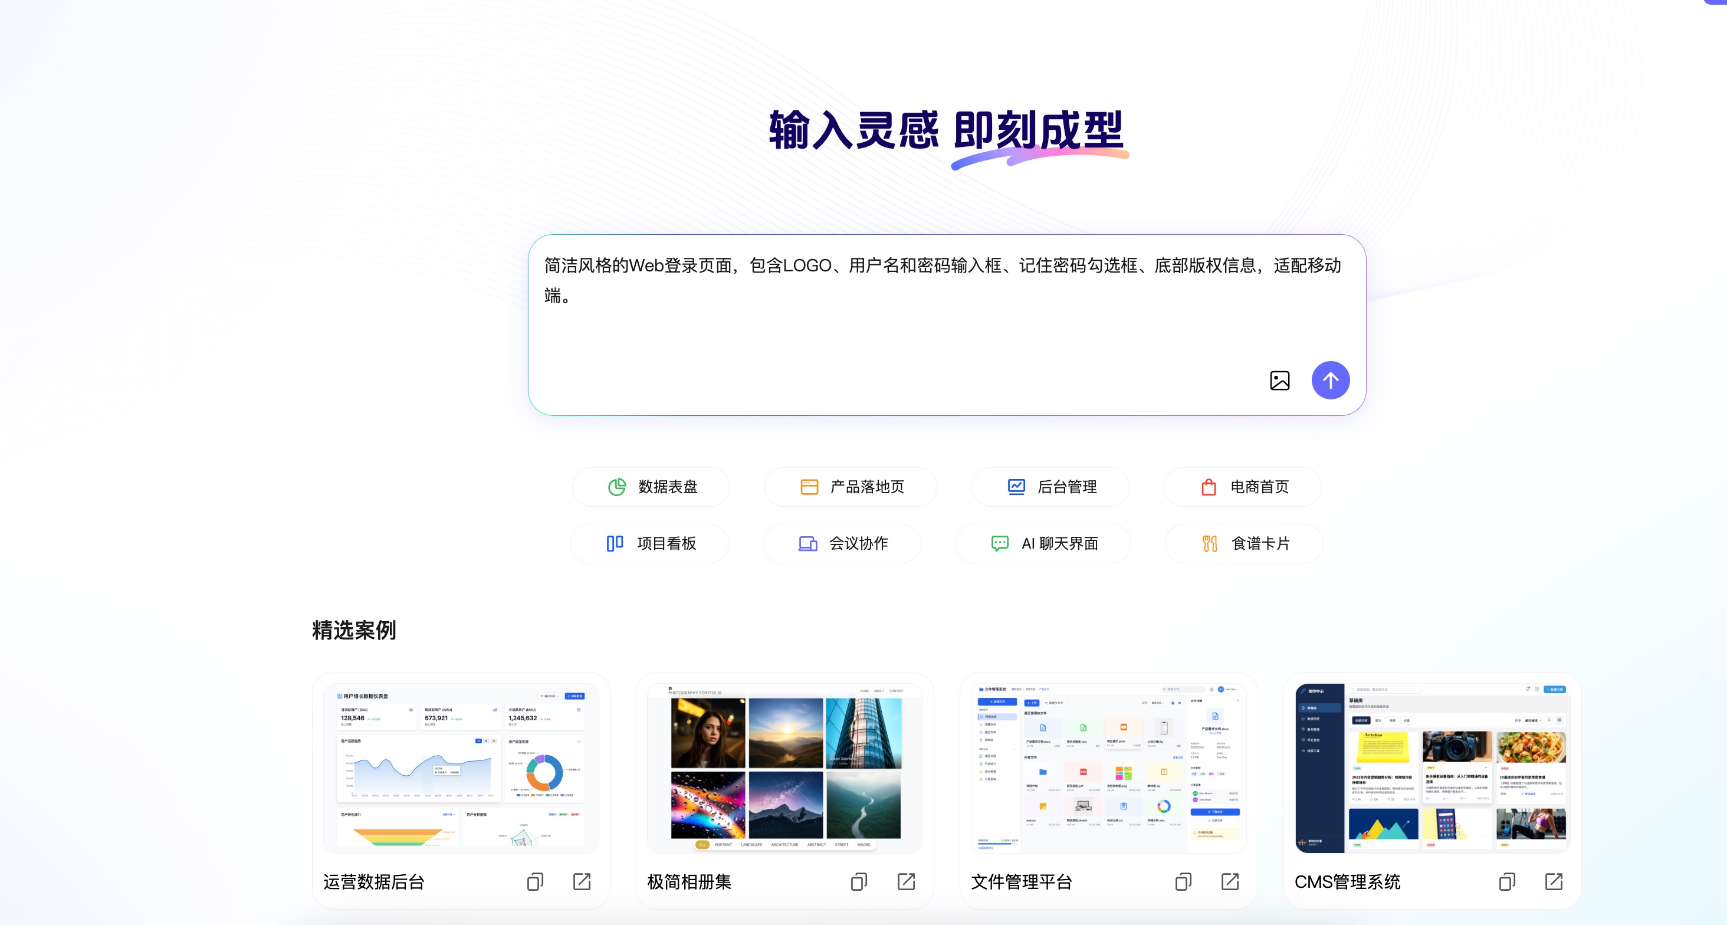This screenshot has height=925, width=1727.
Task: Click the 运营数据后台 case title
Action: pyautogui.click(x=374, y=882)
